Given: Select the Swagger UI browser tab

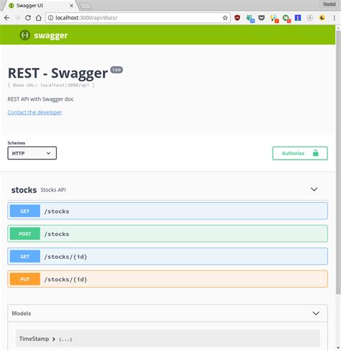Looking at the screenshot, I should [40, 6].
